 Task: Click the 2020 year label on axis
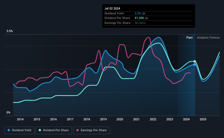[120, 119]
